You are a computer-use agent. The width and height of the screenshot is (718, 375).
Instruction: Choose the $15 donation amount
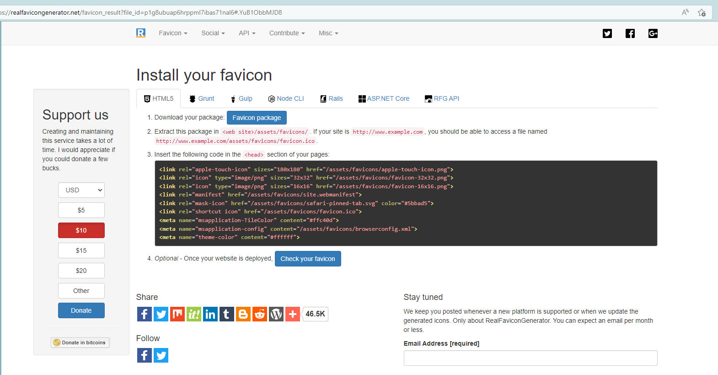tap(81, 250)
